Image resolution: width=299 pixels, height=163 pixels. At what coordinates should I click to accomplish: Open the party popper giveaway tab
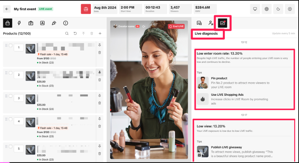54,23
